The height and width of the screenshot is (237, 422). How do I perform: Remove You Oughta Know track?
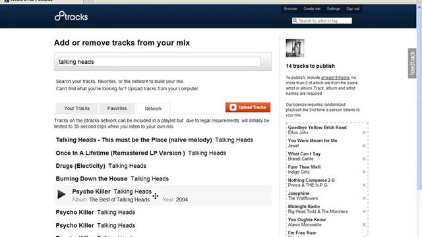[364, 224]
